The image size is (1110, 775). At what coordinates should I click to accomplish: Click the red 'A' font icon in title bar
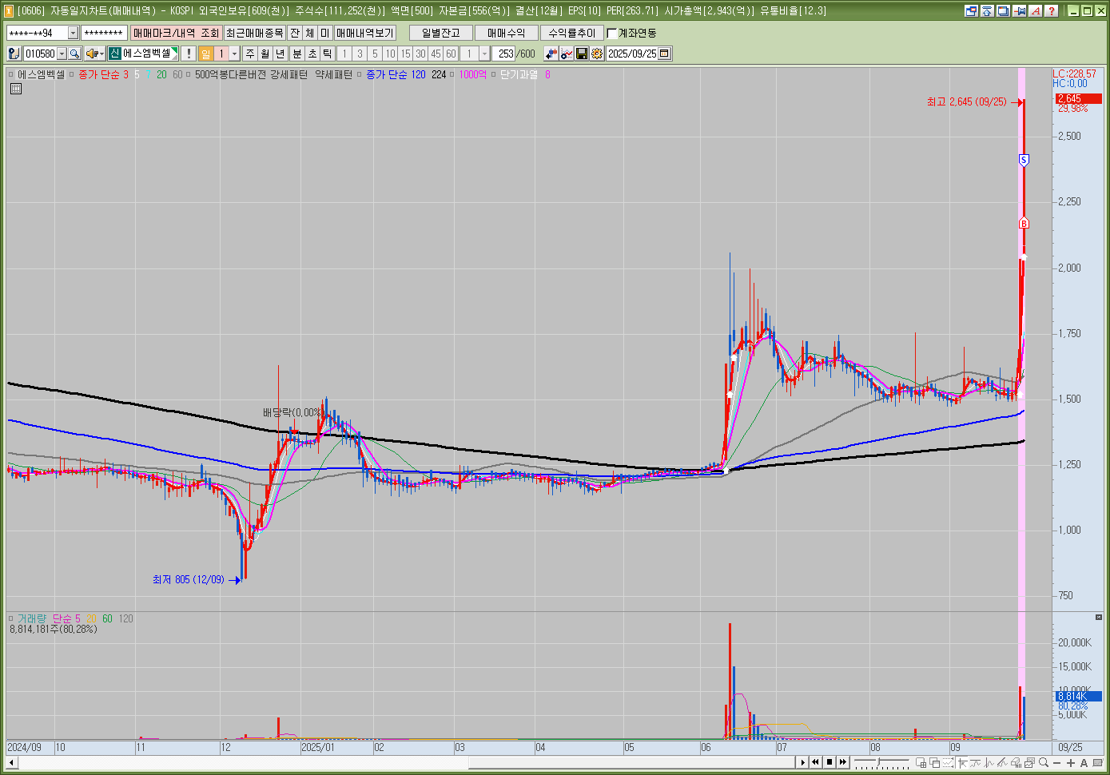pyautogui.click(x=1036, y=10)
